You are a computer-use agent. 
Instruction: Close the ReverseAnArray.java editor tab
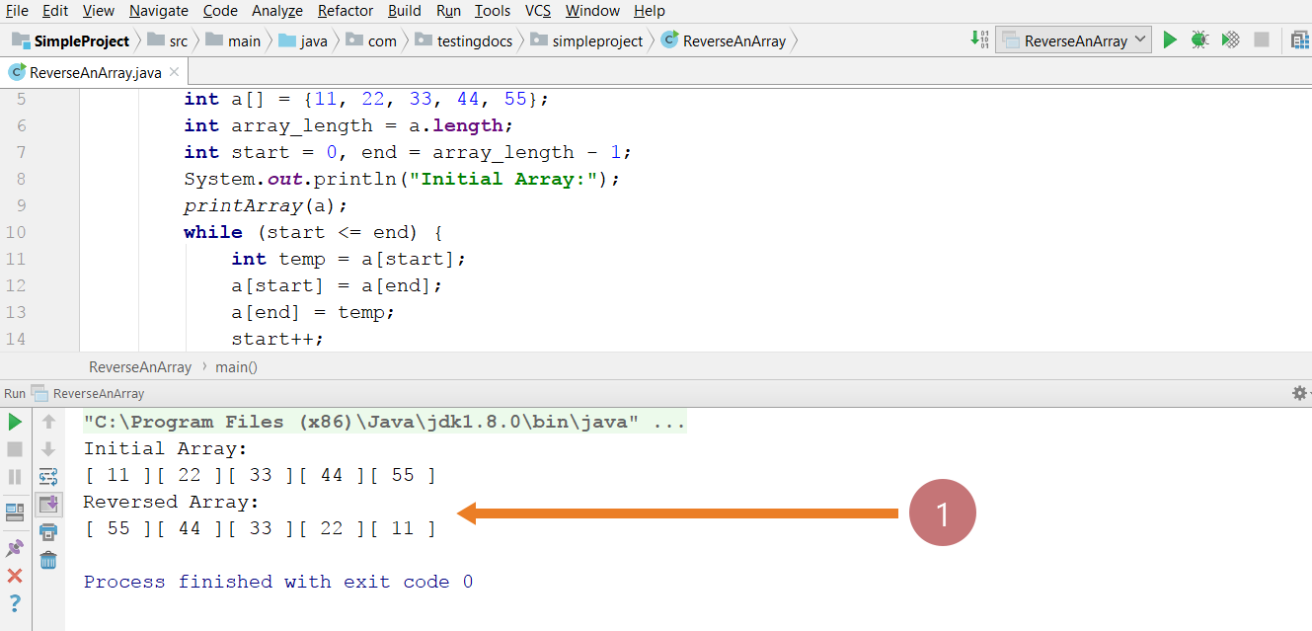tap(174, 72)
